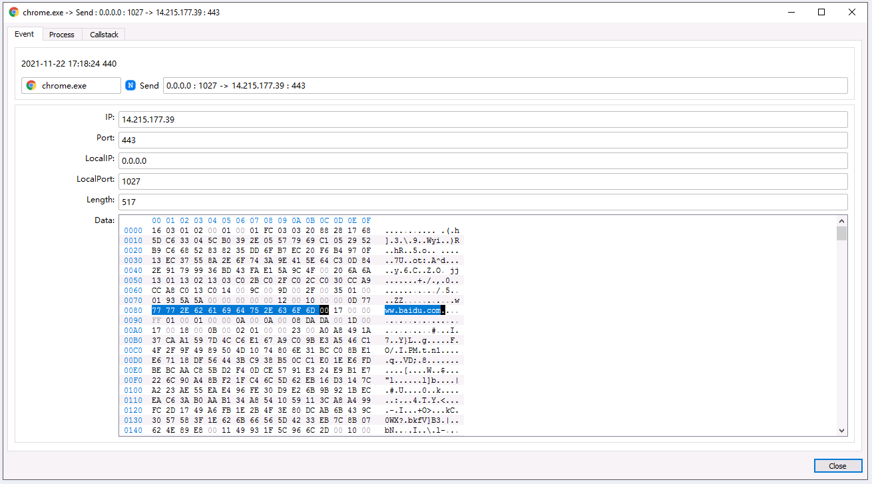Select the Event tab
Viewport: 872px width, 484px height.
coord(24,34)
